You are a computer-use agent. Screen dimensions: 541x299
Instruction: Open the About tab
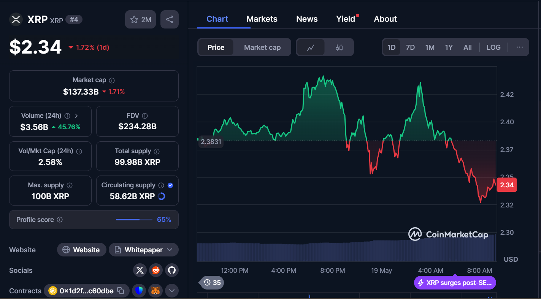[386, 19]
